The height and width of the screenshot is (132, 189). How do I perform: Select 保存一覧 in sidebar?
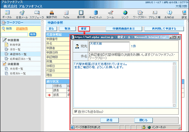click(x=15, y=50)
